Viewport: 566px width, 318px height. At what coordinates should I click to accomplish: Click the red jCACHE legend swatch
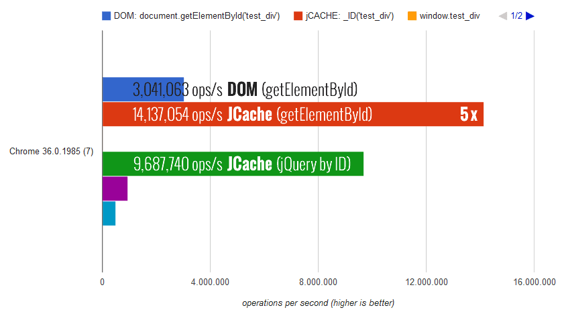[x=298, y=16]
